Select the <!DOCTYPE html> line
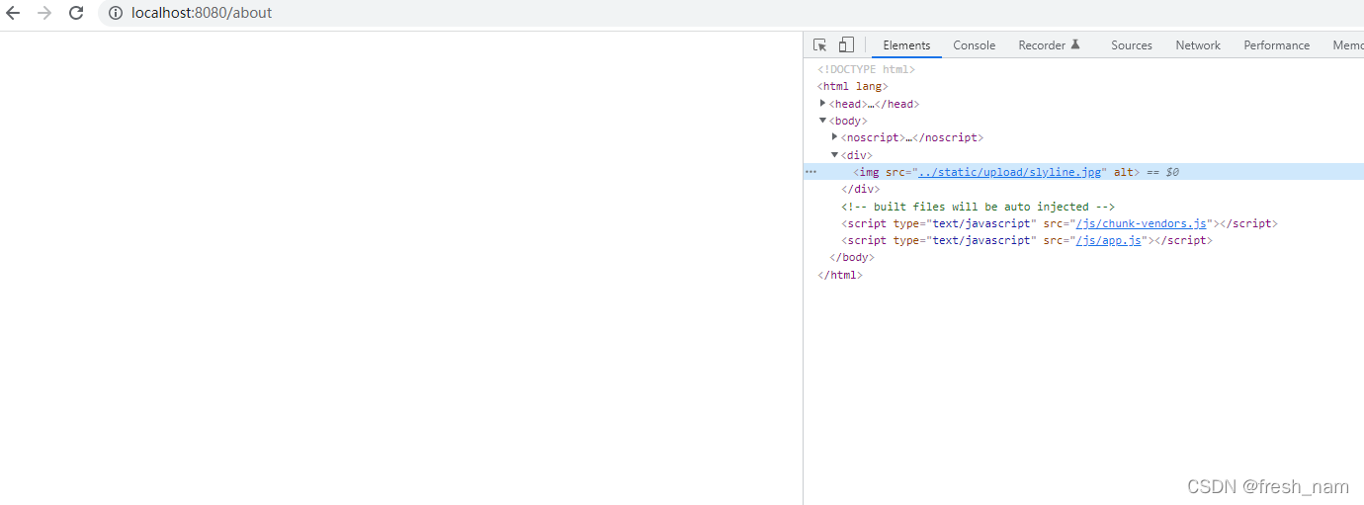Viewport: 1364px width, 505px height. [867, 69]
